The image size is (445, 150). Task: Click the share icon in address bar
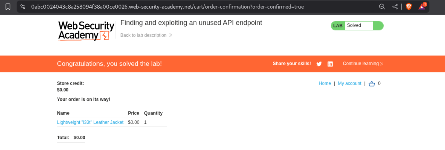click(395, 6)
